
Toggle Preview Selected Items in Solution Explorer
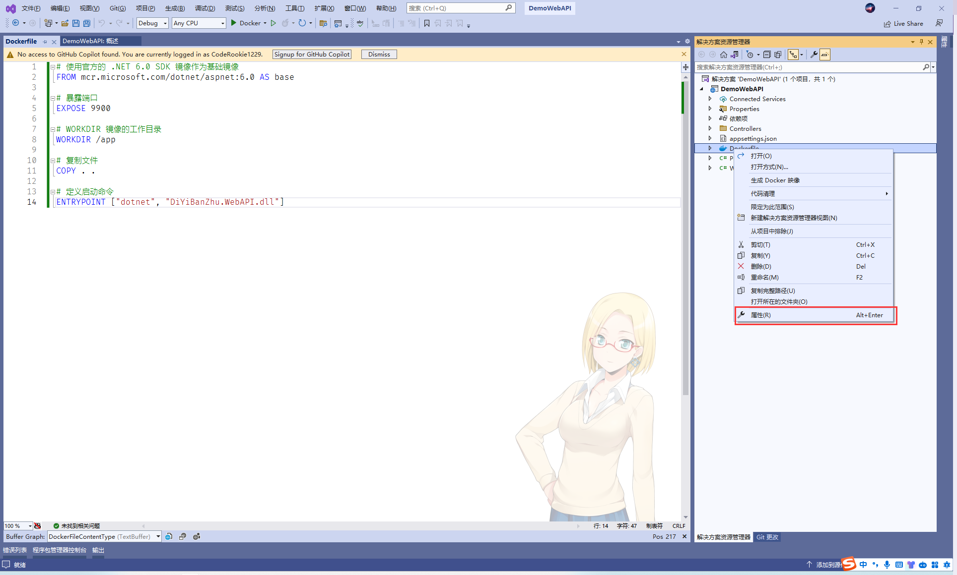[x=825, y=55]
